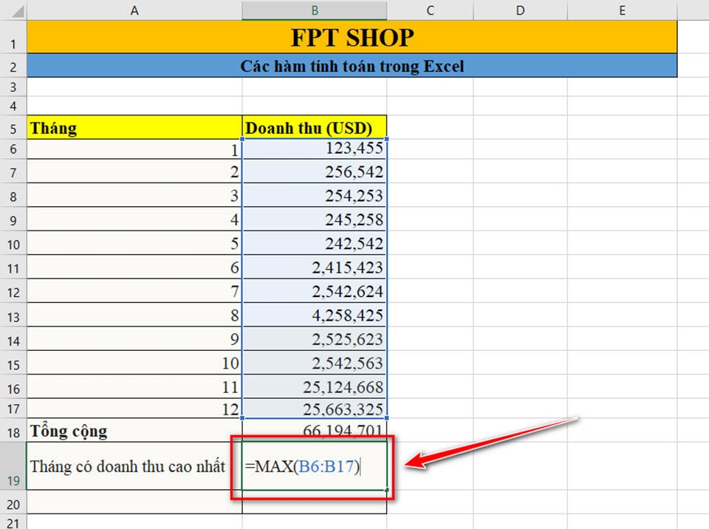Select cell with value 123,455
Screen dimensions: 709x529
click(315, 149)
